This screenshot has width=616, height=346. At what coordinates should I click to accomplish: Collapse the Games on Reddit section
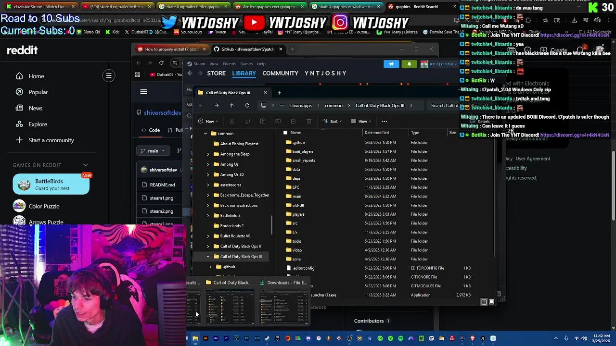85,165
